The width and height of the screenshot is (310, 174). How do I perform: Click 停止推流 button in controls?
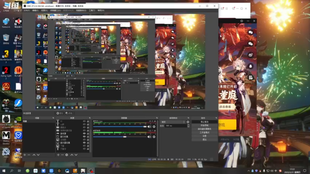coord(205,122)
